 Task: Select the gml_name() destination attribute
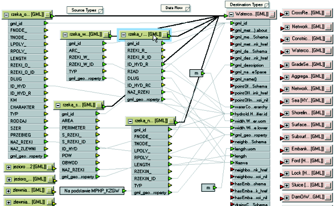pos(251,79)
